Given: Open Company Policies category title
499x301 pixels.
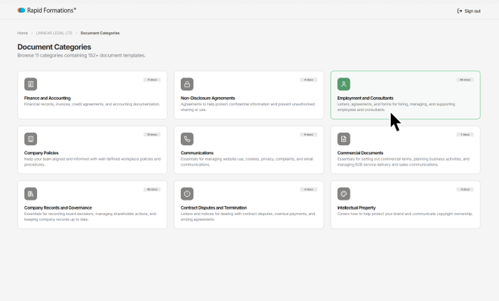Looking at the screenshot, I should pyautogui.click(x=41, y=153).
